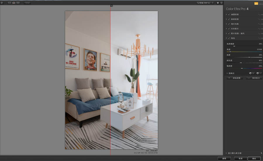This screenshot has height=161, width=263.
Task: Switch to single image preview mode
Action: [9, 3]
